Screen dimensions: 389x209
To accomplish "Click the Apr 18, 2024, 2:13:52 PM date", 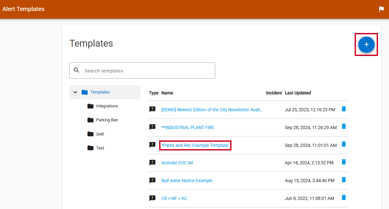I will pyautogui.click(x=309, y=163).
